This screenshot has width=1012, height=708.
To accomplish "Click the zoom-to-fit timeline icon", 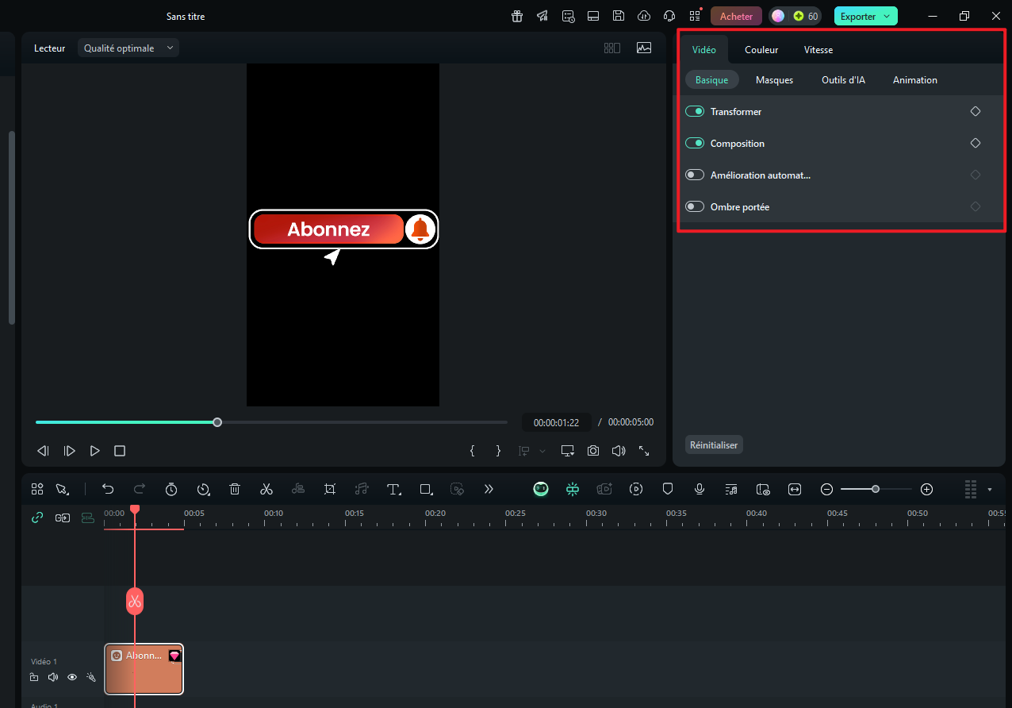I will pos(795,489).
